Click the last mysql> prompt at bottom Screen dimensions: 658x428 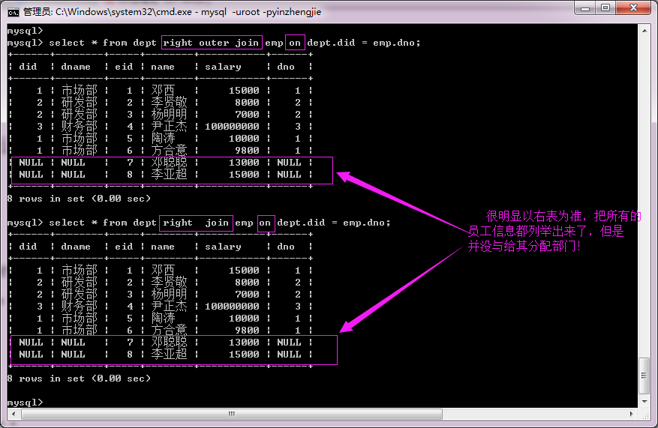coord(25,402)
